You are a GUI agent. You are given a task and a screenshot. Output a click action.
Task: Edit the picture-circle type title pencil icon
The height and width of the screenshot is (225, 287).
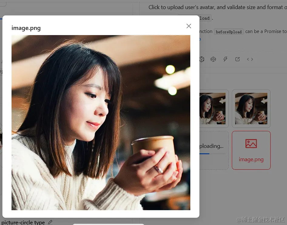coord(50,222)
